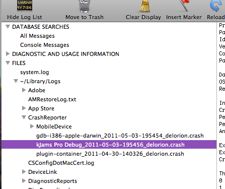Screen dimensions: 225x189
Task: Click the Clear Display label
Action: 143,17
